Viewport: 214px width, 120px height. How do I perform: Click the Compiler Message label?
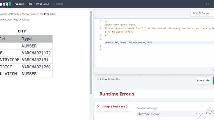point(147,108)
